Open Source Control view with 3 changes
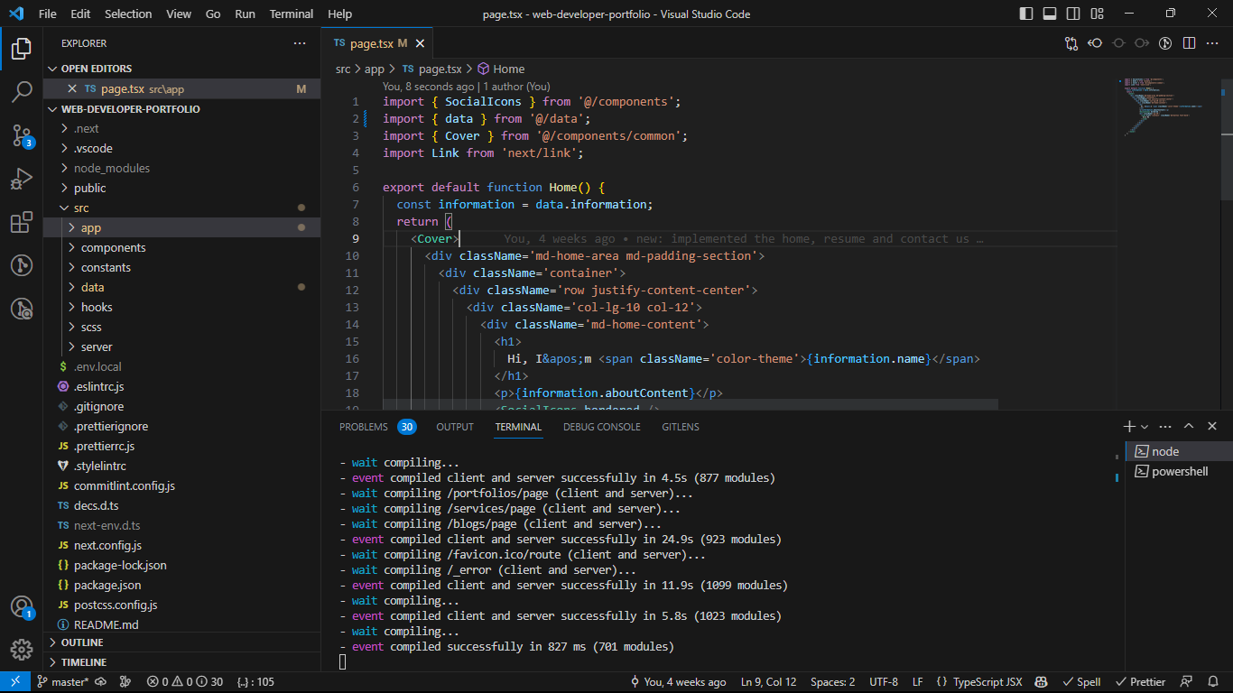Screen dimensions: 1233x693 click(22, 135)
